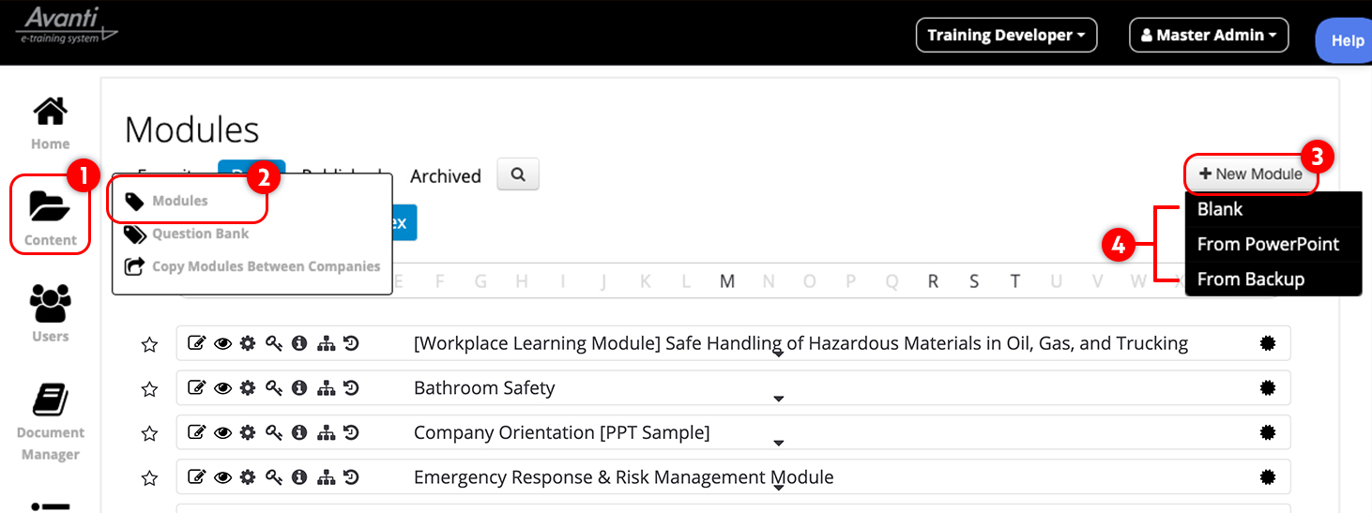The width and height of the screenshot is (1372, 513).
Task: Toggle favorite star for Bathroom Safety
Action: click(x=149, y=389)
